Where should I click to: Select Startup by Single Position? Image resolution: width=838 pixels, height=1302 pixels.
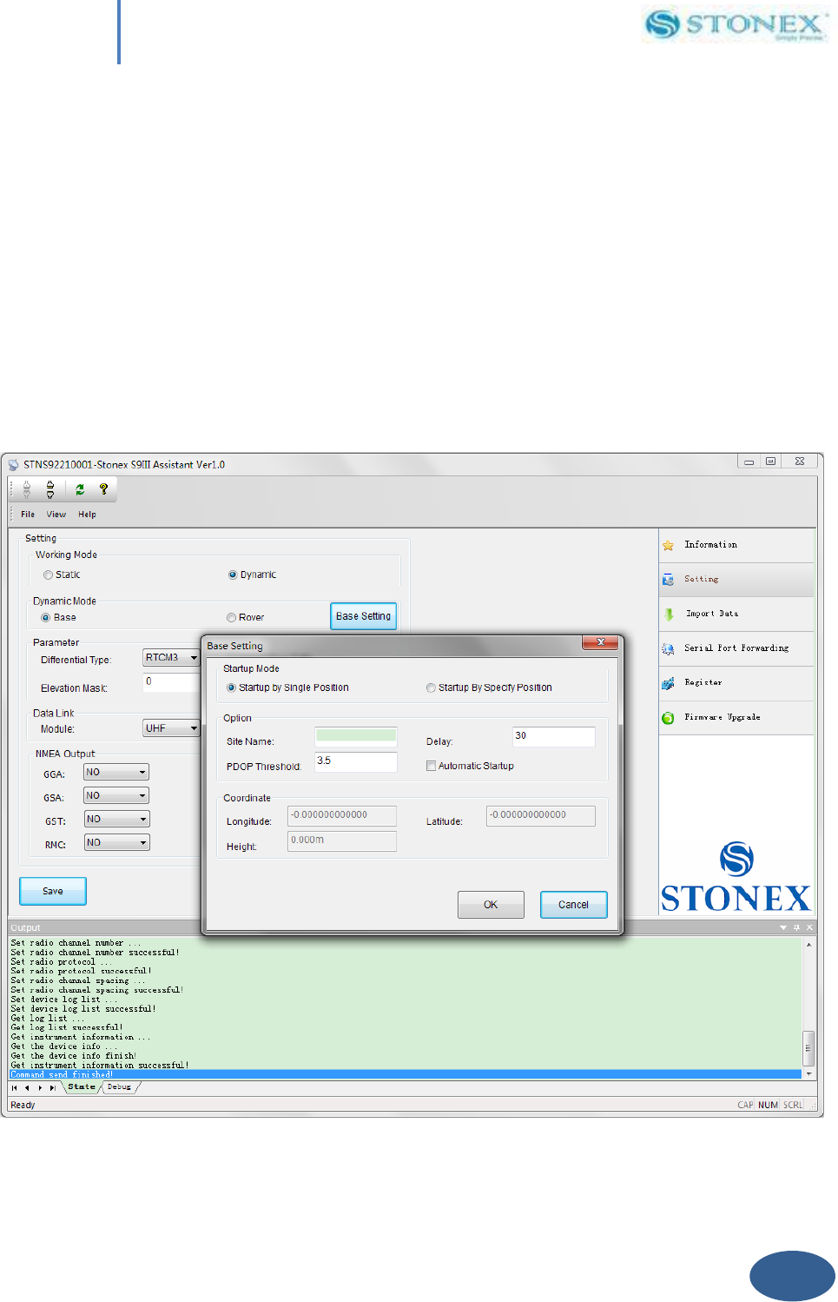pyautogui.click(x=231, y=688)
